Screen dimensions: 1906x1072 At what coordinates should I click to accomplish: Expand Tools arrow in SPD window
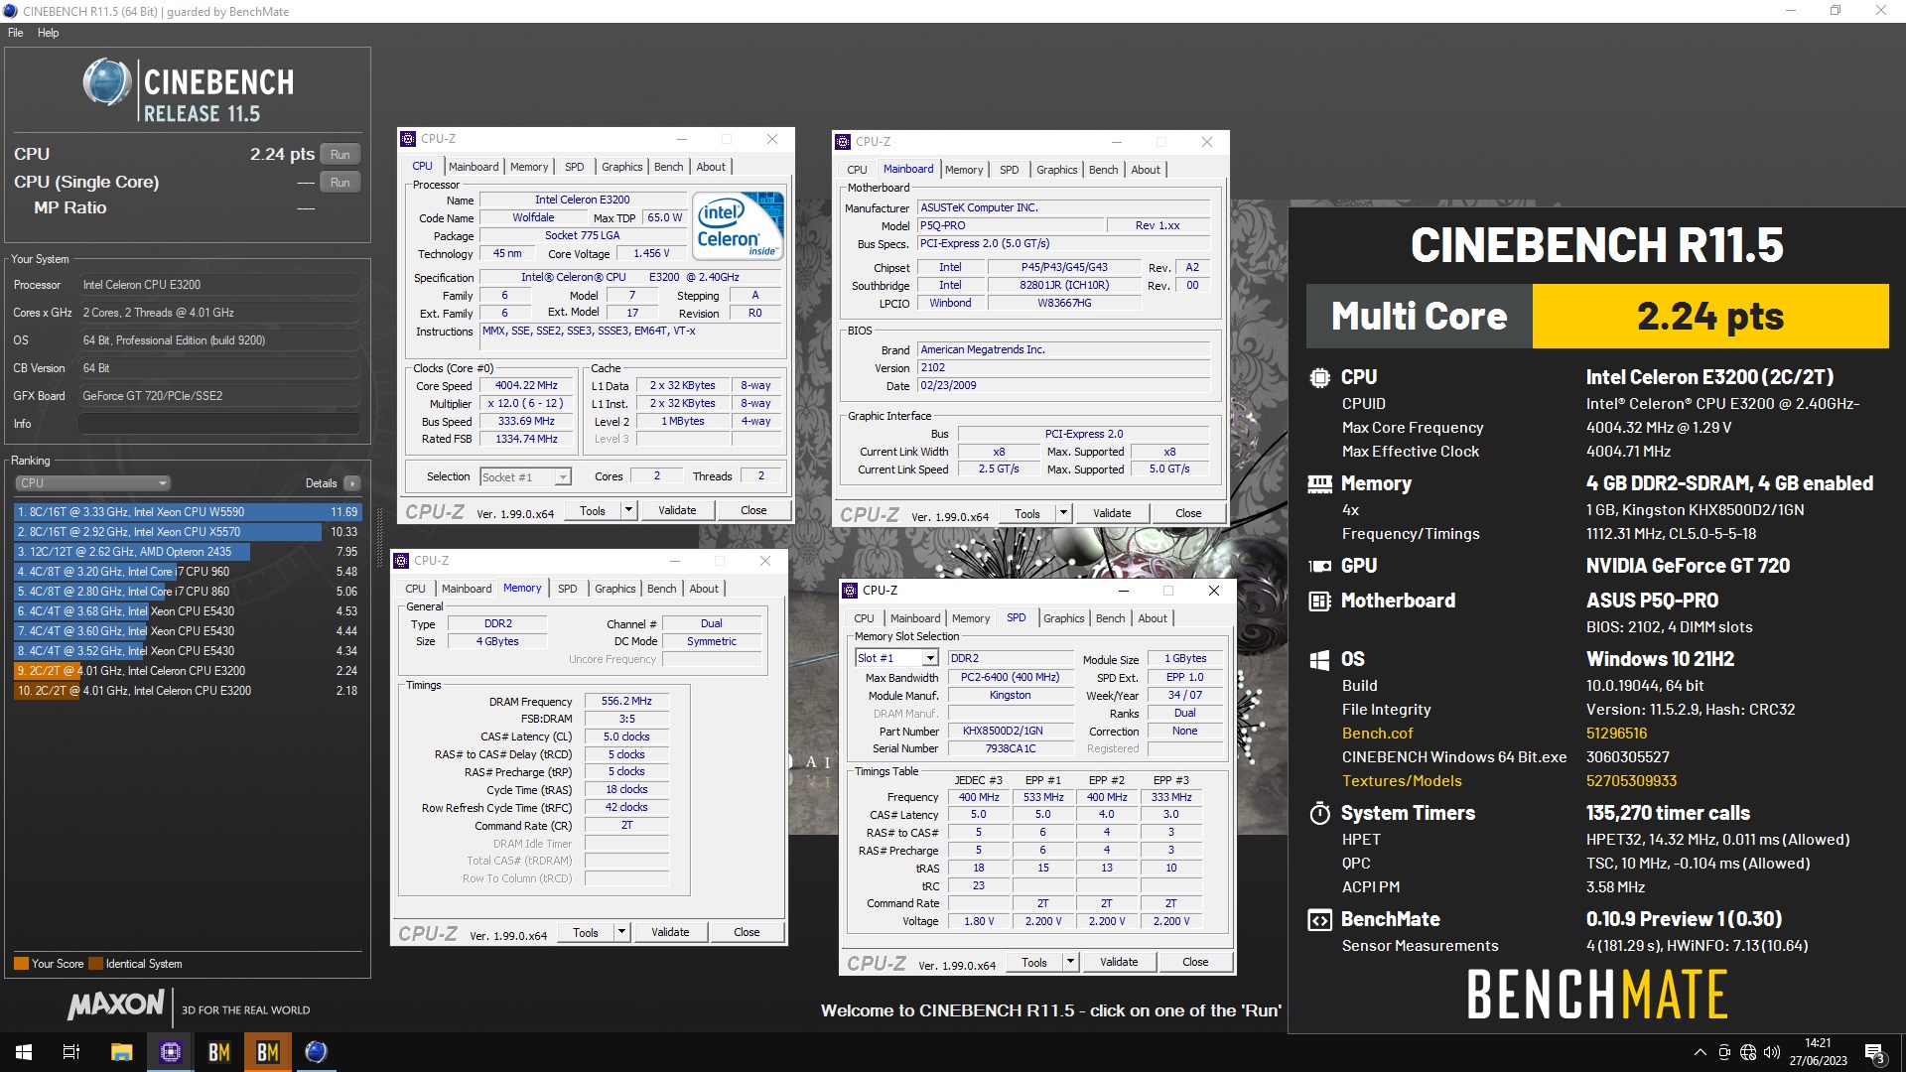coord(1069,962)
